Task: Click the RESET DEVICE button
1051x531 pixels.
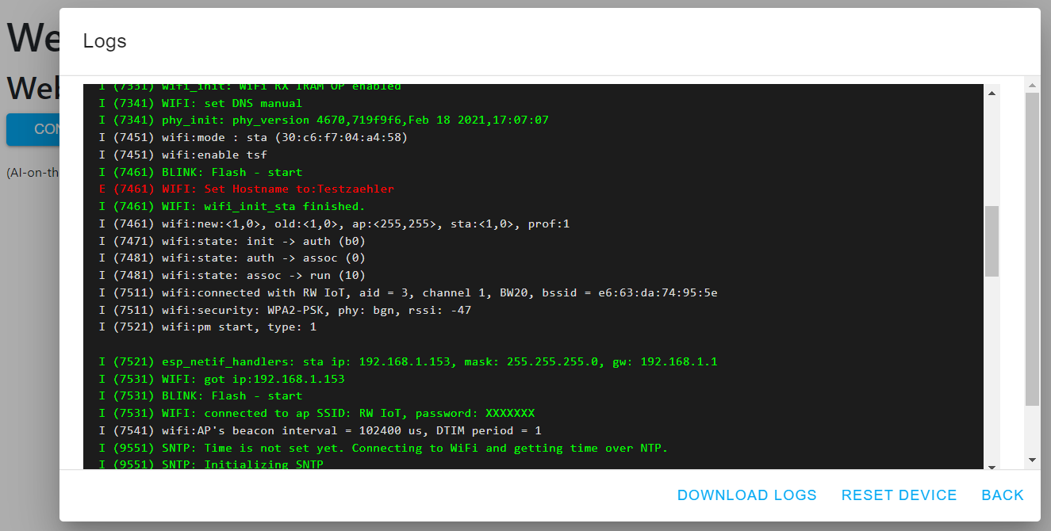Action: 899,495
